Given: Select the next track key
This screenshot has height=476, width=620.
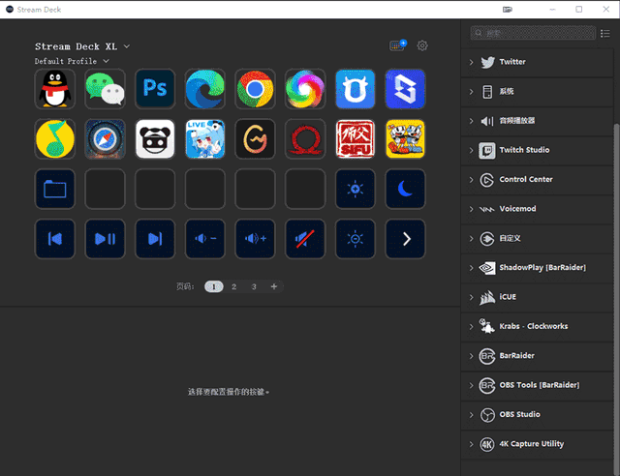Looking at the screenshot, I should point(155,239).
